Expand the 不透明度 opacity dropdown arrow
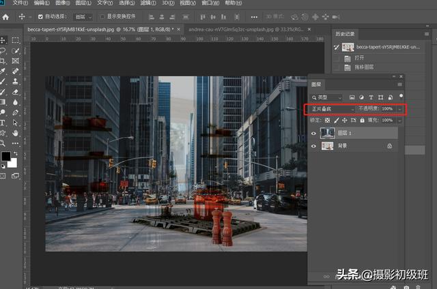437x289 pixels. pos(399,109)
